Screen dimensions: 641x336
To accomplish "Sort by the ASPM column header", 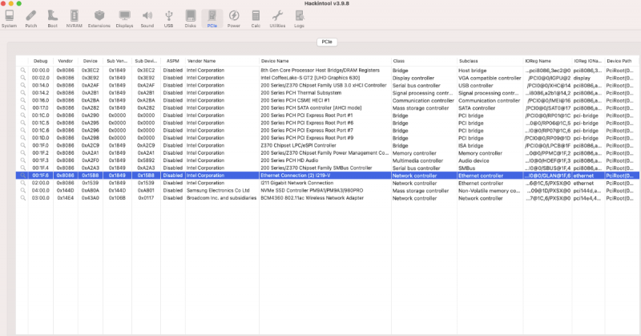I will (173, 61).
